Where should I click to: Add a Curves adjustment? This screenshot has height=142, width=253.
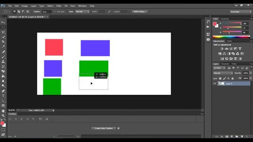tap(231, 49)
